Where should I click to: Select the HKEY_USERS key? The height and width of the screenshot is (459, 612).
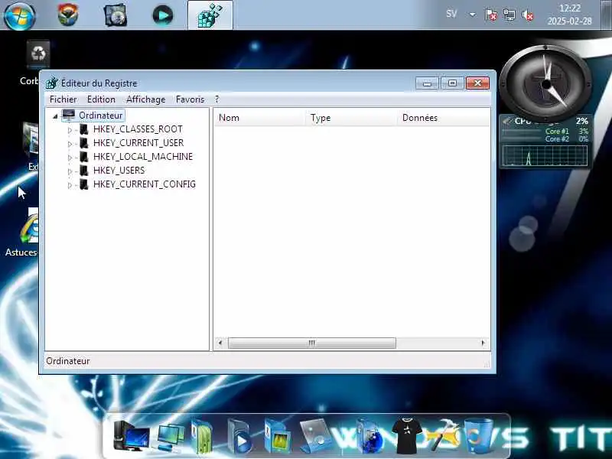(x=119, y=170)
